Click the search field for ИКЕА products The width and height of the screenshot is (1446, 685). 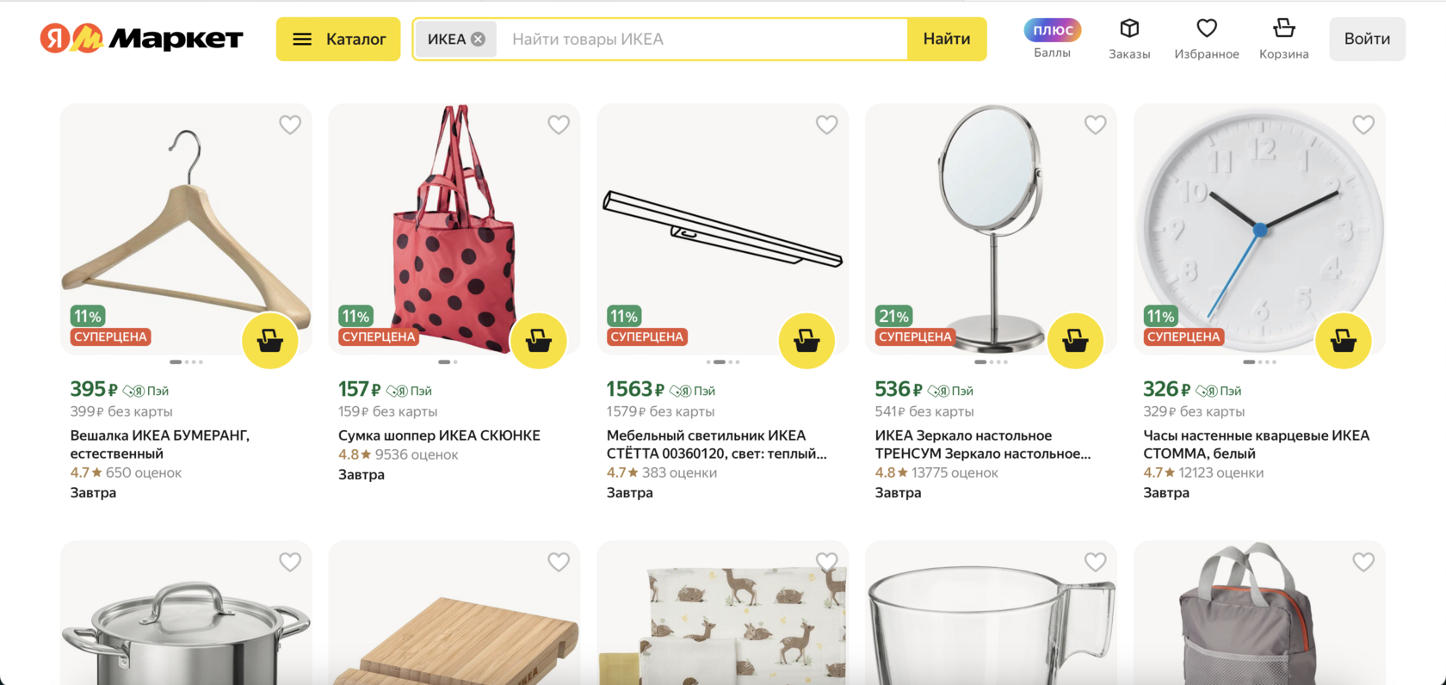[x=701, y=40]
